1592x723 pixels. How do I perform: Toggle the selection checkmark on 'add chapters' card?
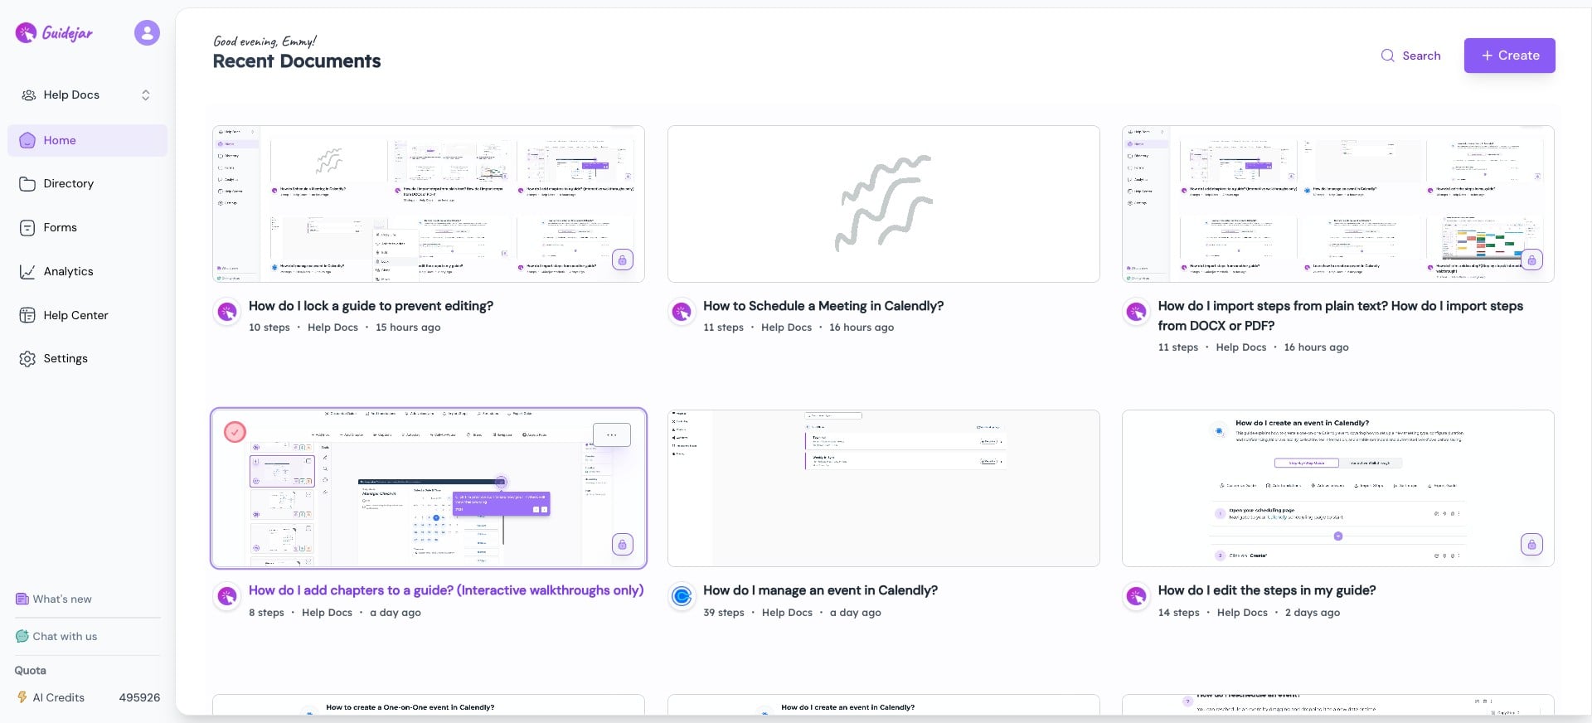[235, 432]
